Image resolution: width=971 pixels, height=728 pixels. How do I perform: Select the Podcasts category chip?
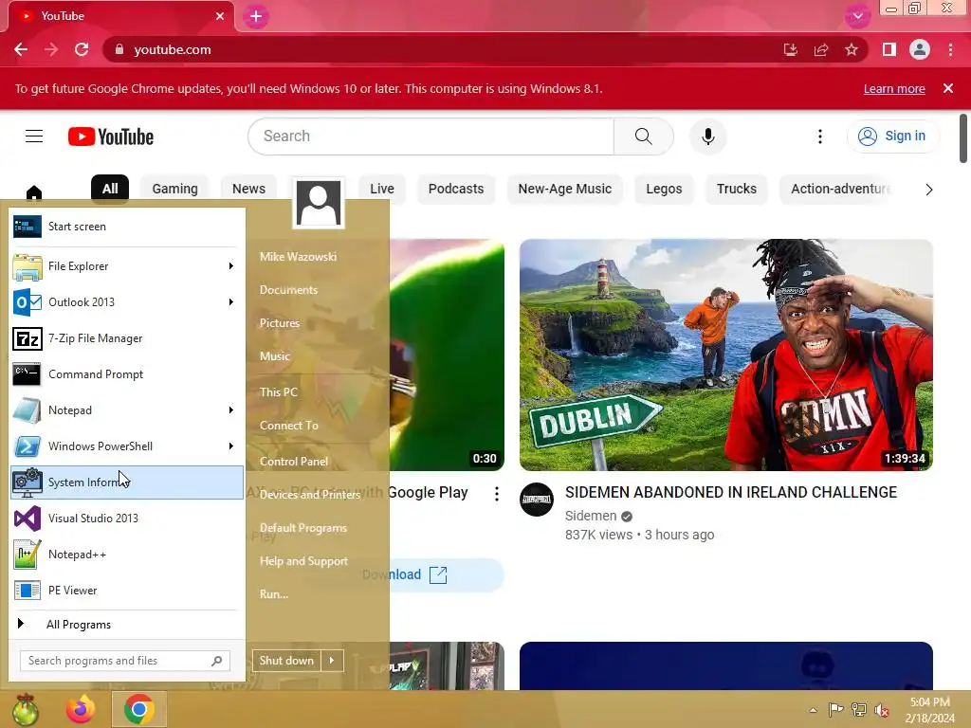pyautogui.click(x=456, y=189)
